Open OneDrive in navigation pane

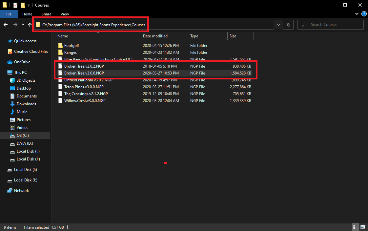point(22,62)
